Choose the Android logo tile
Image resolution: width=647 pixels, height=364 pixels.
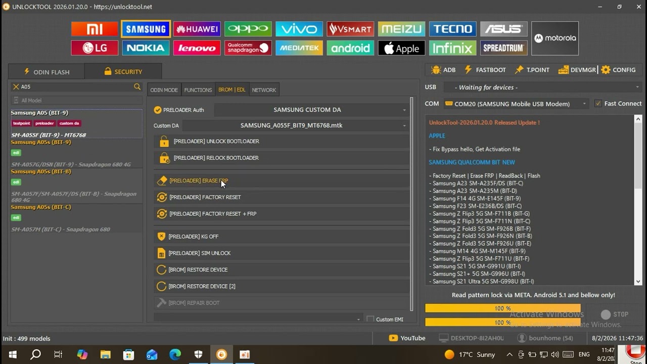(x=350, y=48)
